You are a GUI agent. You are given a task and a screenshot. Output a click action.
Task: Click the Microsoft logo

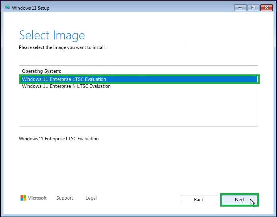[34, 198]
